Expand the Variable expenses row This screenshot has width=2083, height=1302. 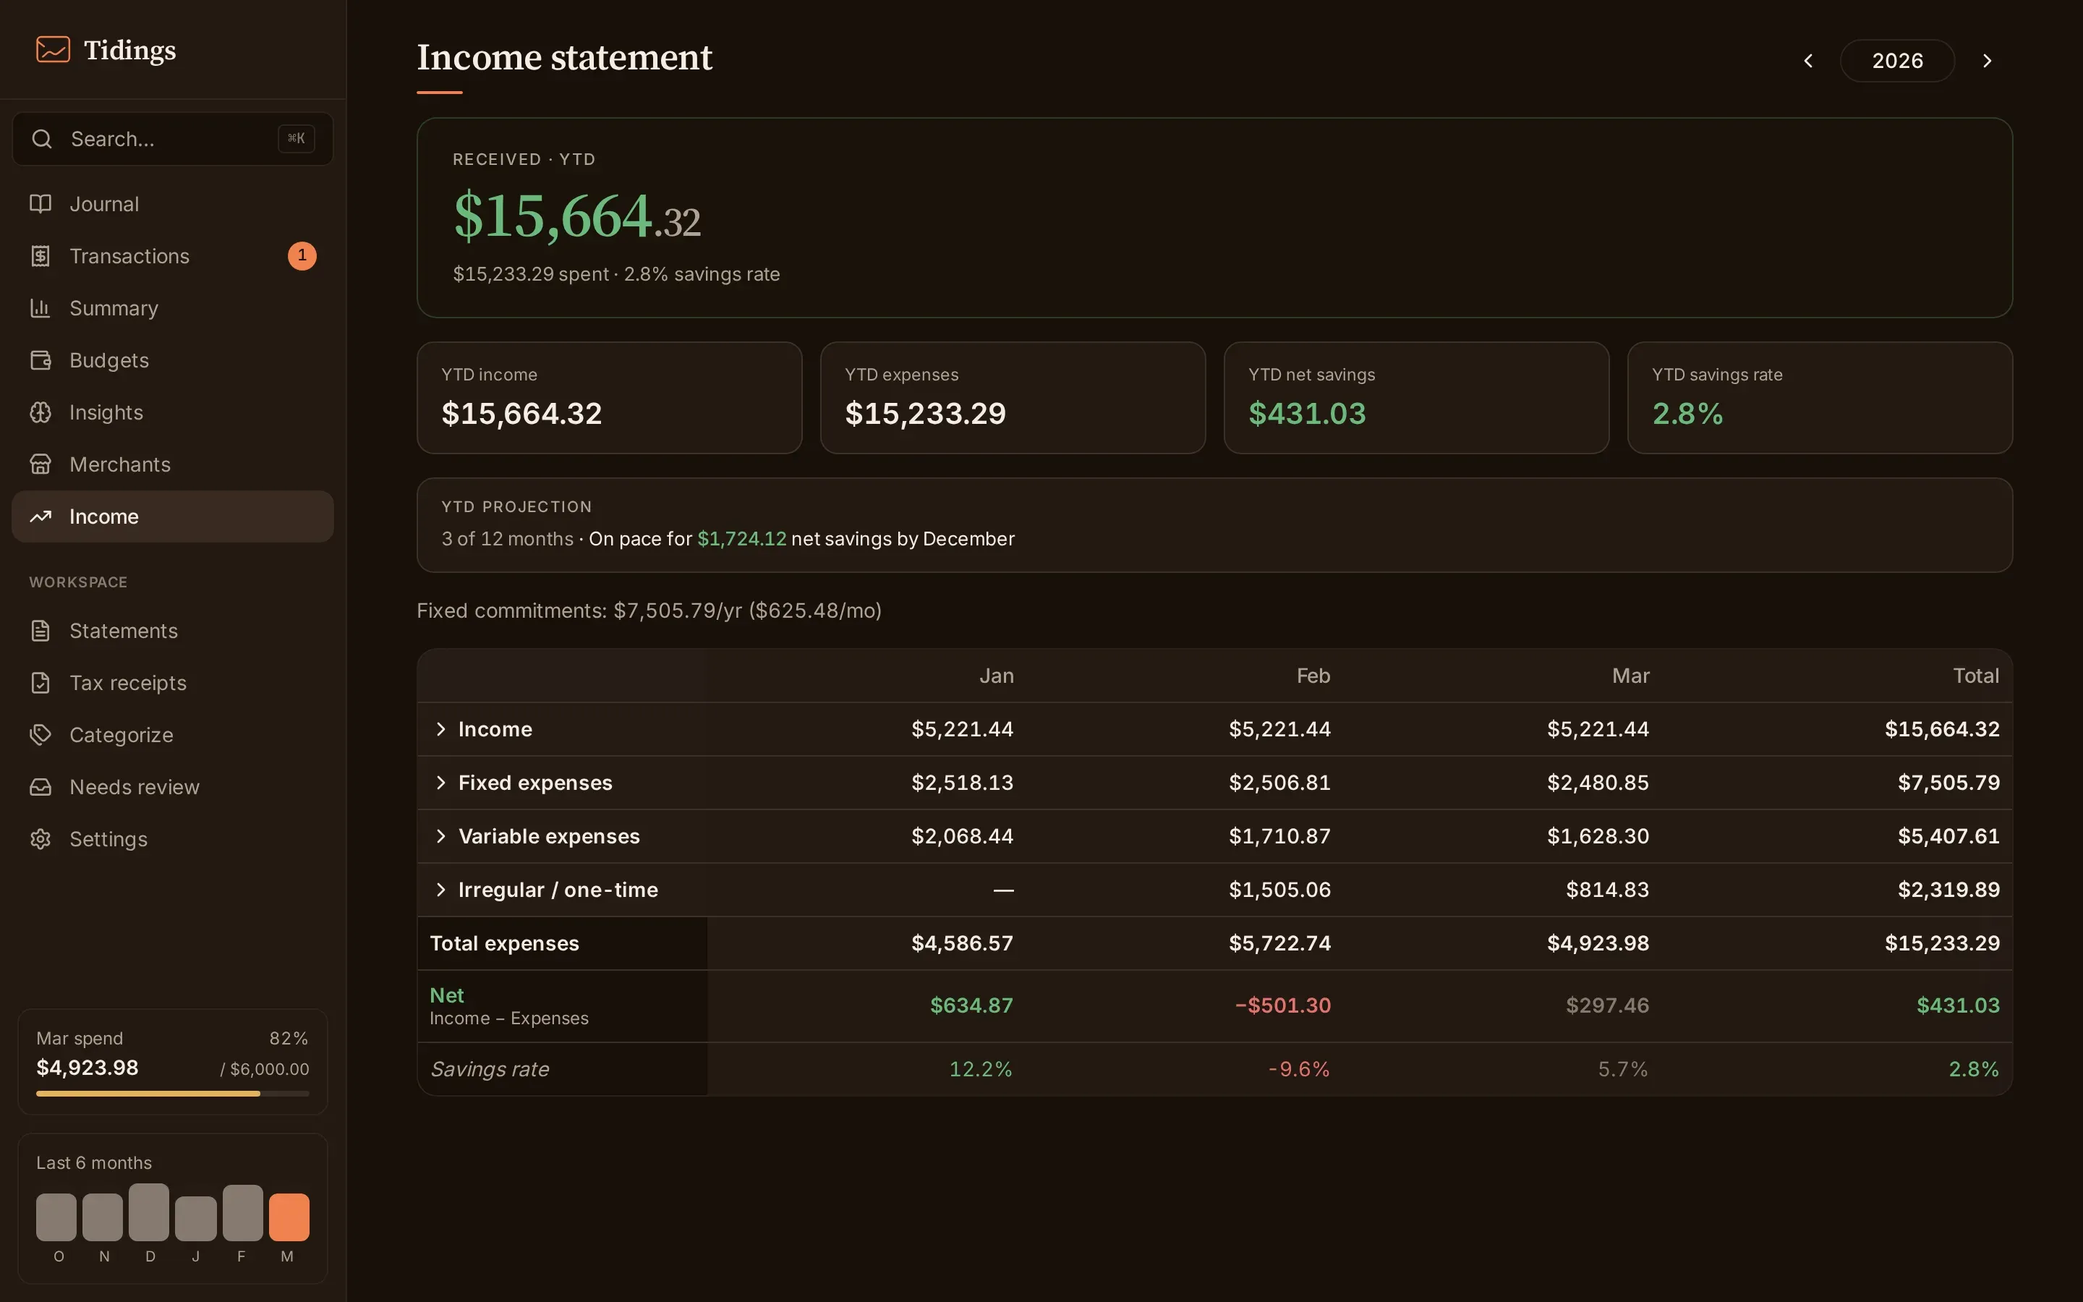point(440,836)
